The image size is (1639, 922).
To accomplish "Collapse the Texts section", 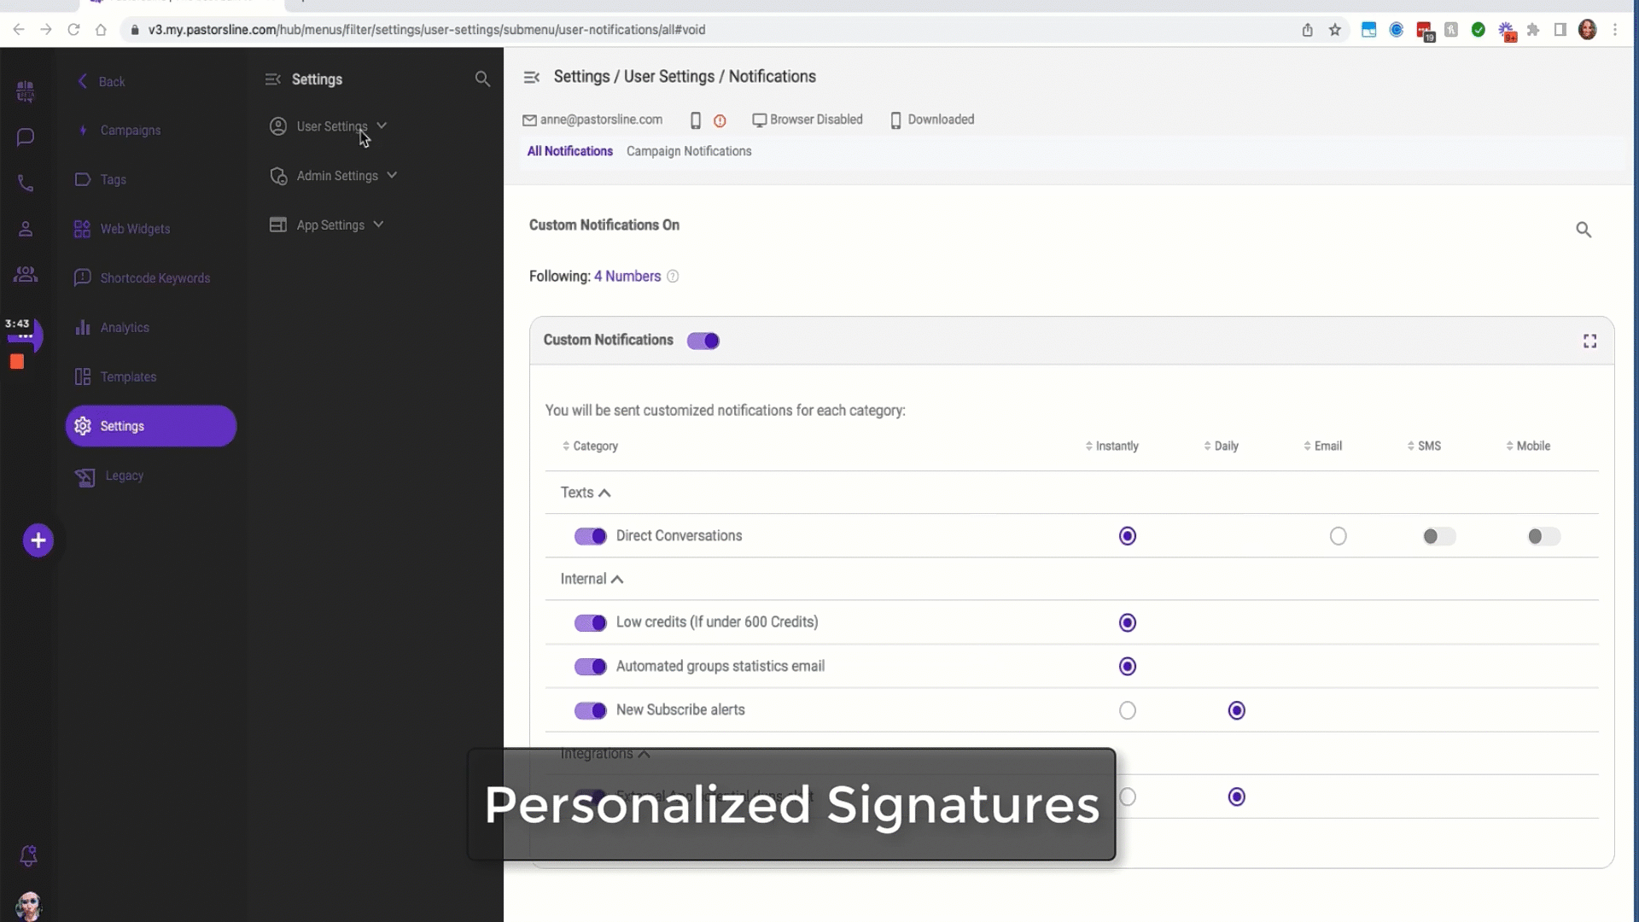I will [586, 493].
